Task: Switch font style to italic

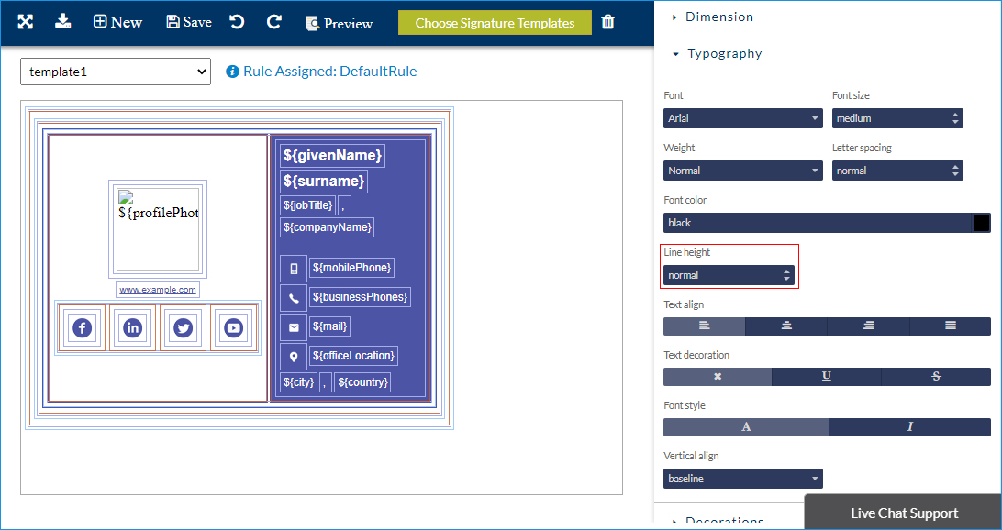Action: point(909,427)
